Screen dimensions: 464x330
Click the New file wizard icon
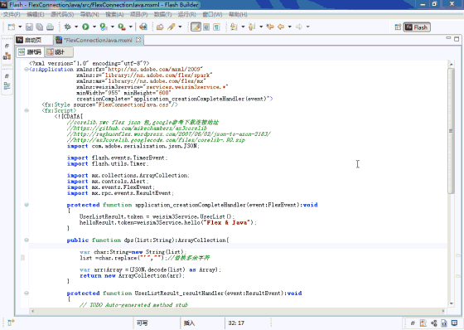tap(12, 27)
